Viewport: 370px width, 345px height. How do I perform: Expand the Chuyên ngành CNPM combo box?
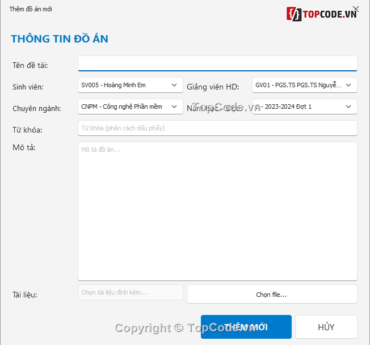coord(131,107)
